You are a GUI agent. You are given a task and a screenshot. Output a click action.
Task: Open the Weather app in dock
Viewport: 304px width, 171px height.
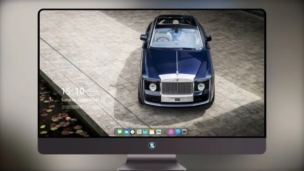click(x=126, y=132)
